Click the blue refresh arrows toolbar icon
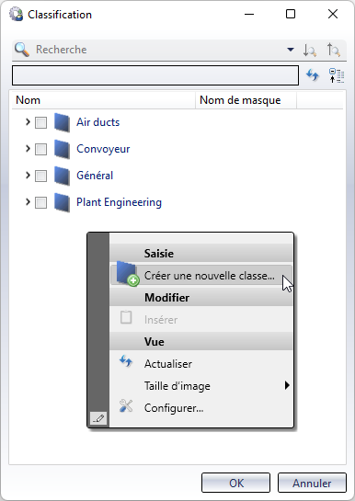The width and height of the screenshot is (355, 501). tap(313, 75)
